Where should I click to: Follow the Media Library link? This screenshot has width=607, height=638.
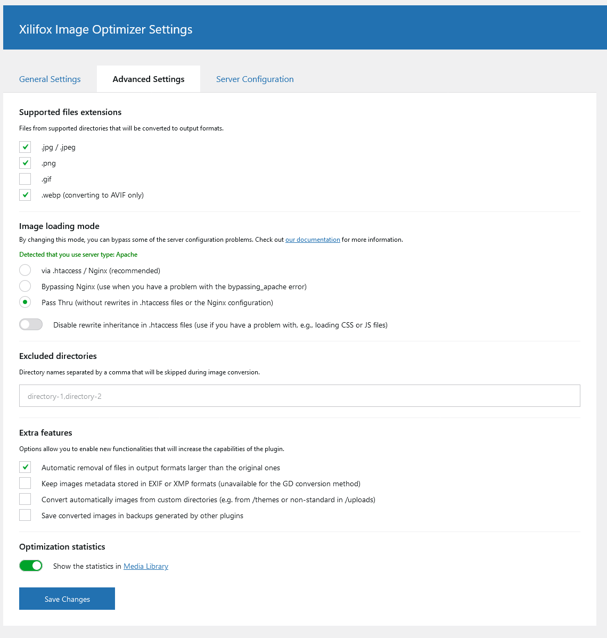146,567
